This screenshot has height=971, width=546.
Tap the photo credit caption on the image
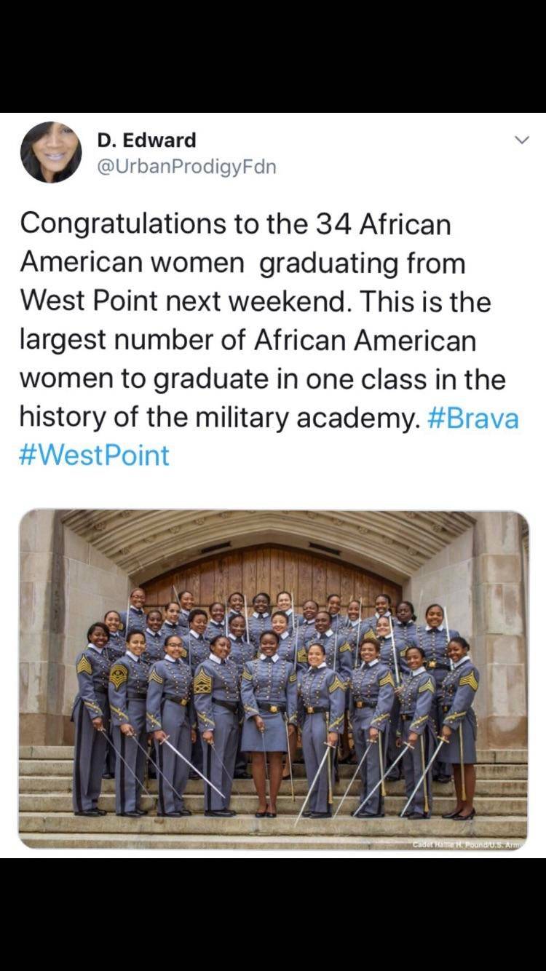467,843
